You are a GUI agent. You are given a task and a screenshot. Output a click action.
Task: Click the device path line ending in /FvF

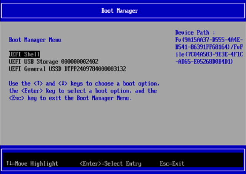pyautogui.click(x=209, y=47)
